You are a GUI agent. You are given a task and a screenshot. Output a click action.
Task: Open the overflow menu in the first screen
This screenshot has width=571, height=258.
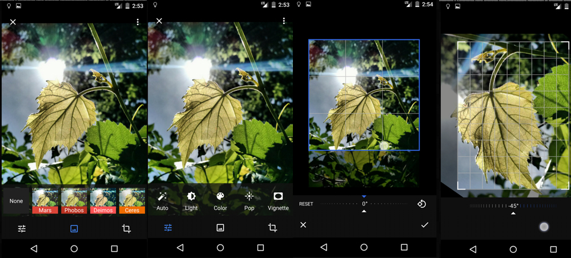pyautogui.click(x=138, y=22)
